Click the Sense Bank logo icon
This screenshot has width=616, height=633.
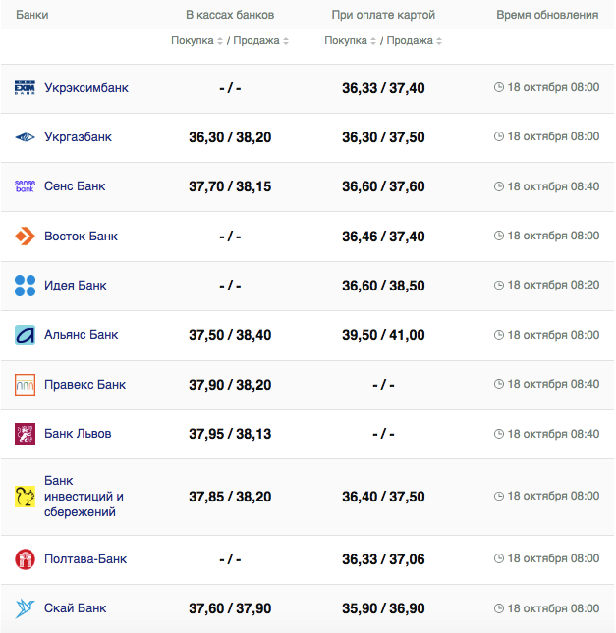pyautogui.click(x=25, y=186)
